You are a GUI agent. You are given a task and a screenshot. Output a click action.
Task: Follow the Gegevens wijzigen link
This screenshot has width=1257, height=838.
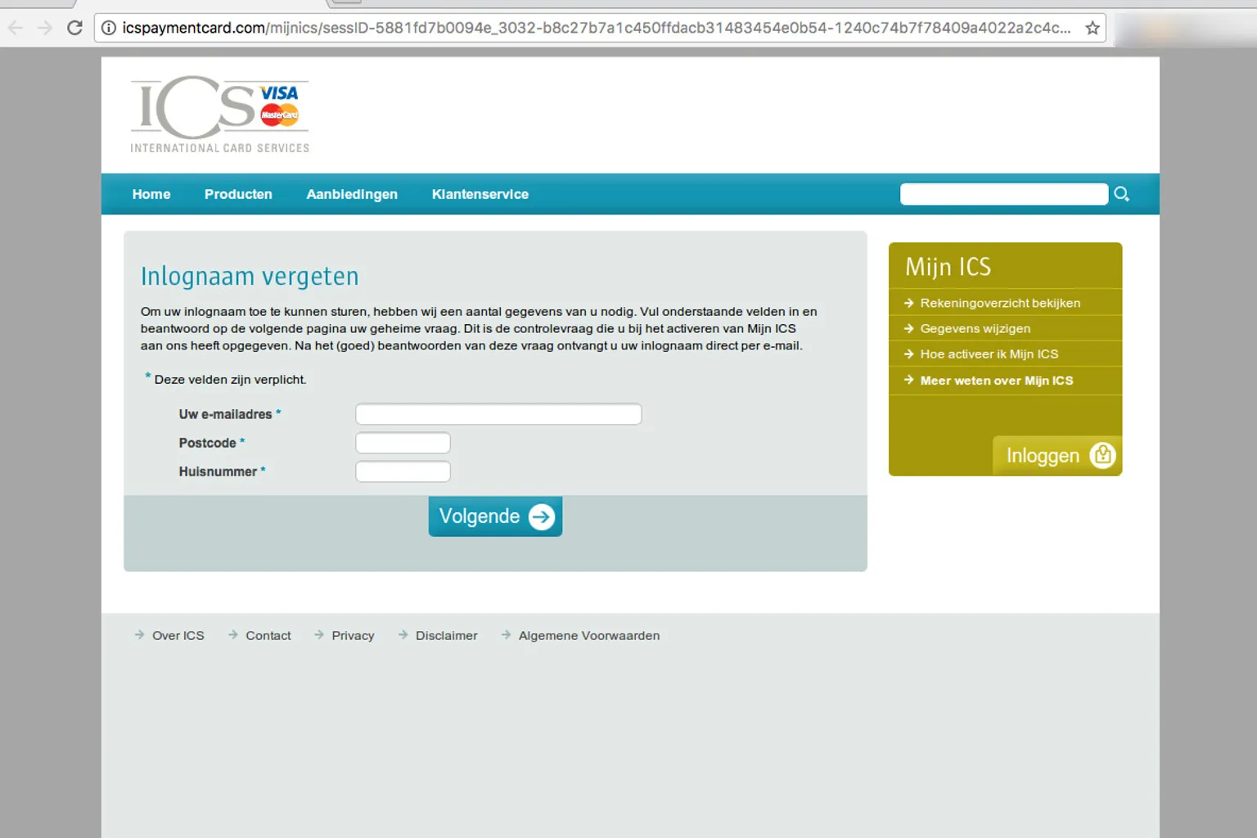point(975,328)
